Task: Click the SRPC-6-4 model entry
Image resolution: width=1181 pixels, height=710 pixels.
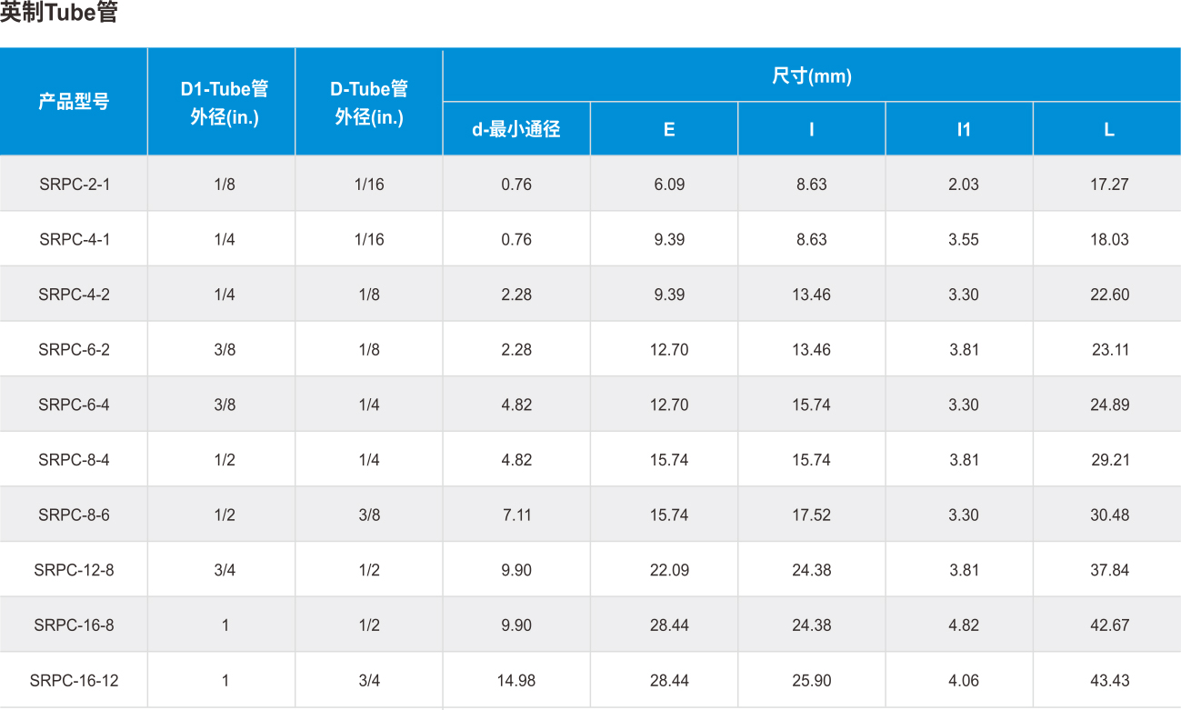Action: [x=75, y=405]
